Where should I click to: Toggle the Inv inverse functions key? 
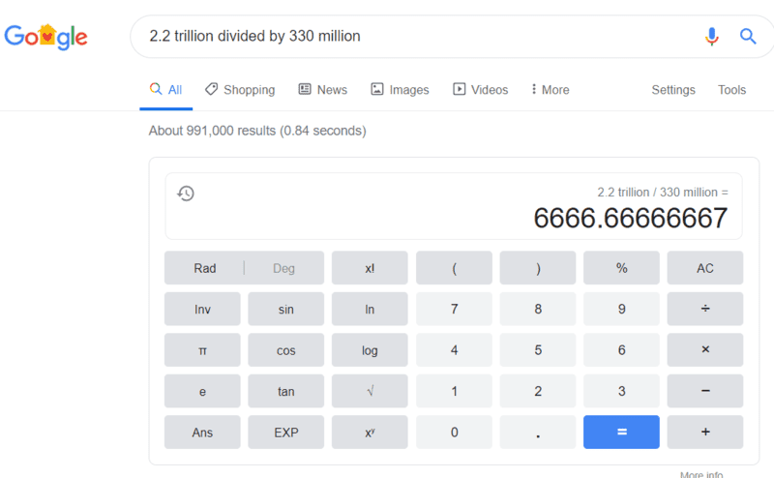pyautogui.click(x=202, y=309)
